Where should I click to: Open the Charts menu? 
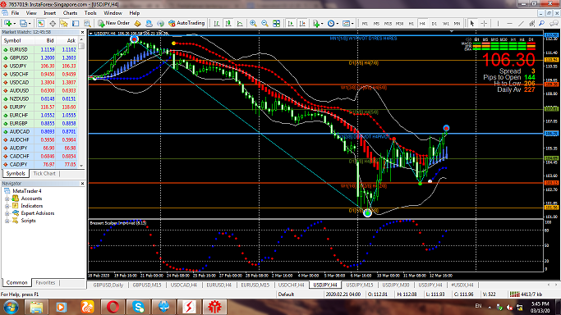70,13
